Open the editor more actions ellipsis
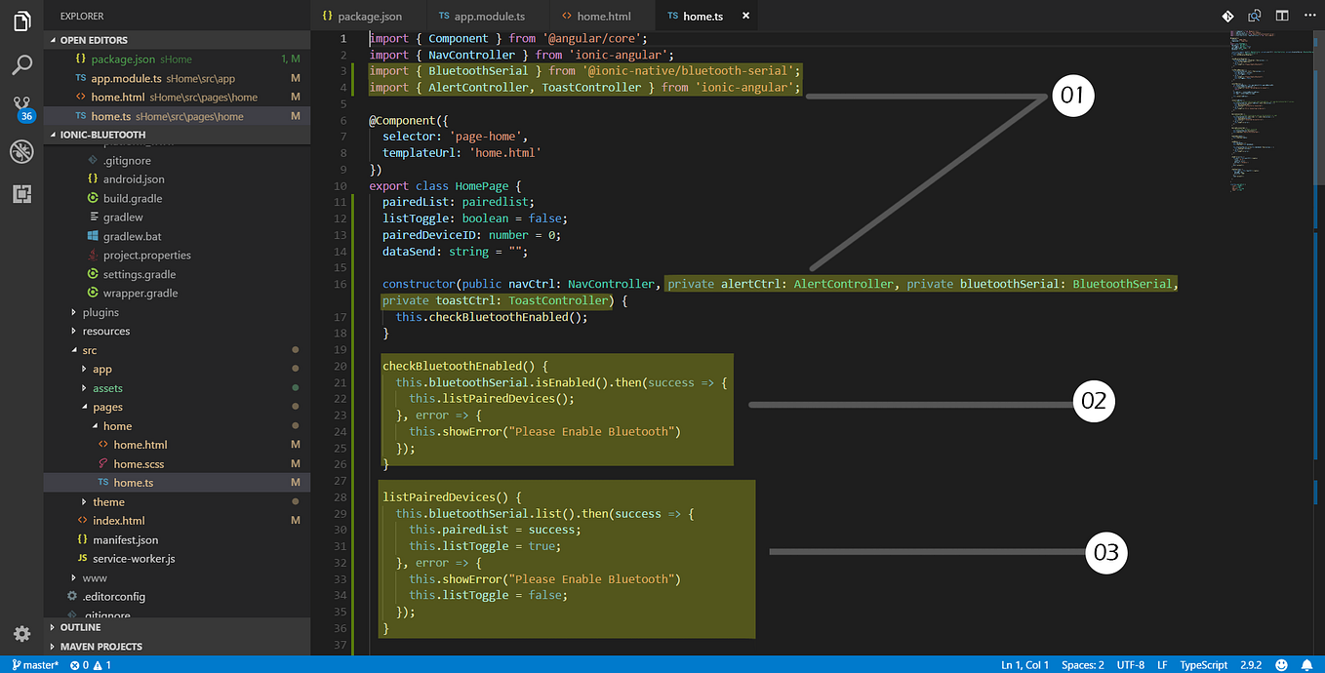 point(1307,17)
